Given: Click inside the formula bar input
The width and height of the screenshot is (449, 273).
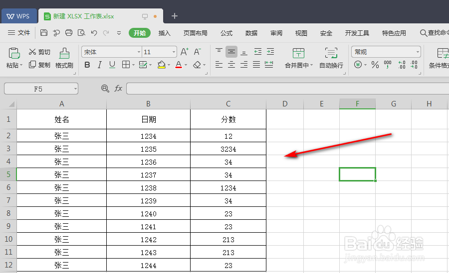Looking at the screenshot, I should pyautogui.click(x=287, y=89).
